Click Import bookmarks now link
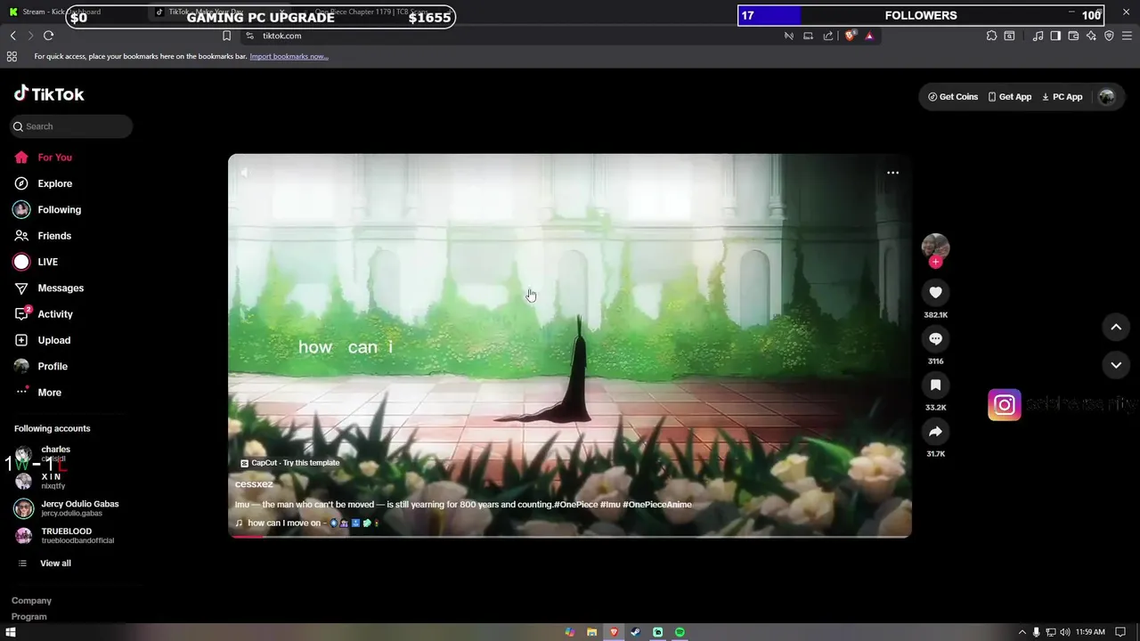This screenshot has height=641, width=1140. tap(289, 57)
